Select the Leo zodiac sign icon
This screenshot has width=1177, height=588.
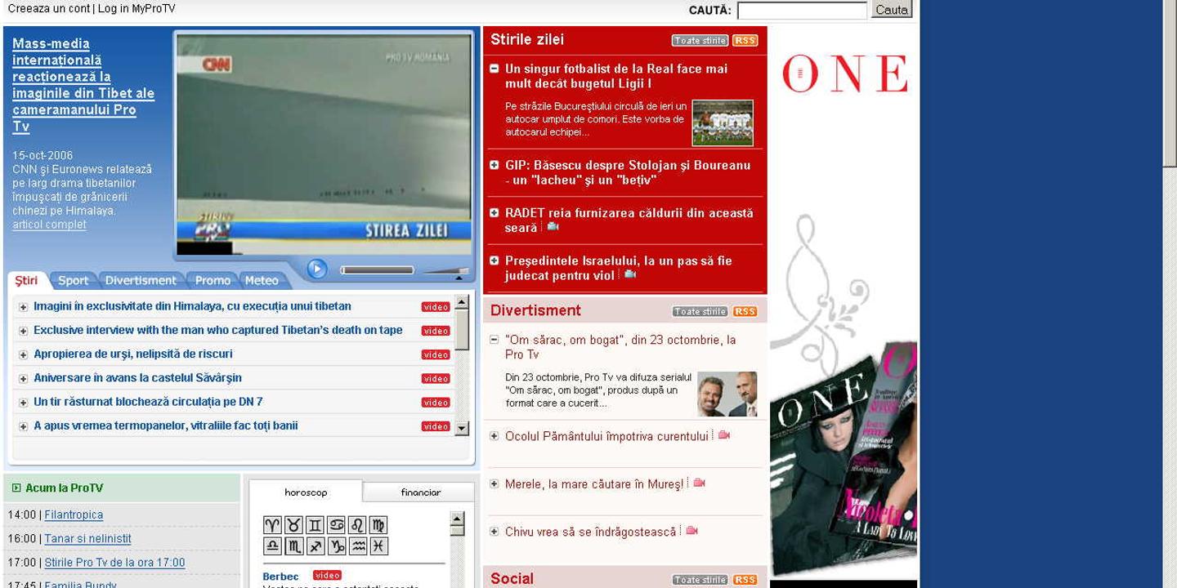point(357,525)
